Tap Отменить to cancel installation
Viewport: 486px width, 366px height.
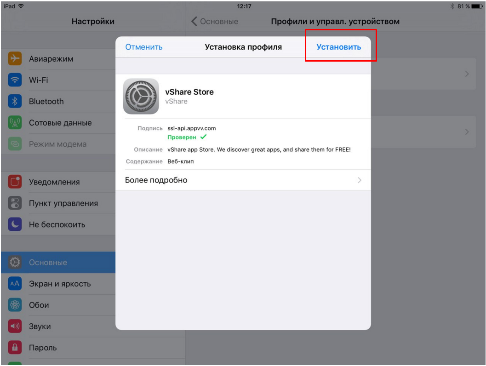point(144,47)
